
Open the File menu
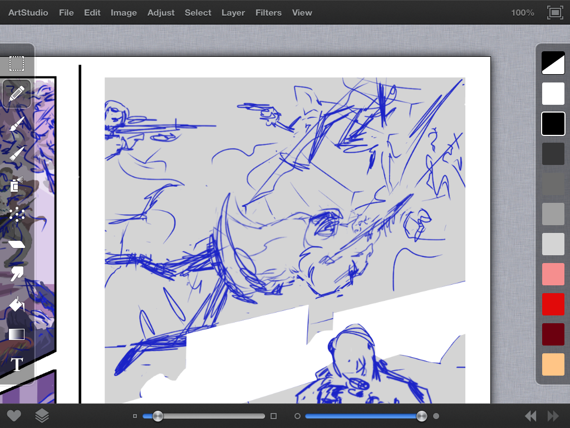[x=66, y=13]
